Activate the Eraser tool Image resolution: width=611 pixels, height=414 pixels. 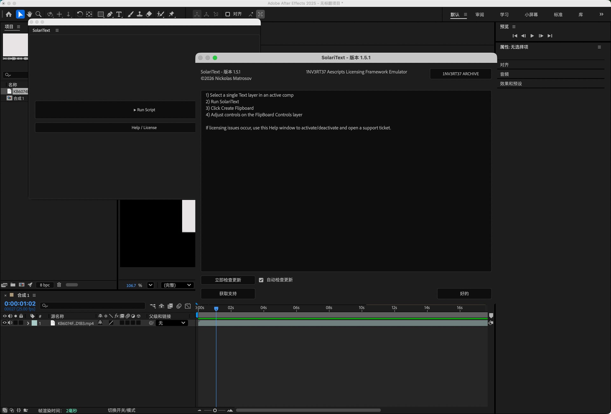pyautogui.click(x=149, y=14)
